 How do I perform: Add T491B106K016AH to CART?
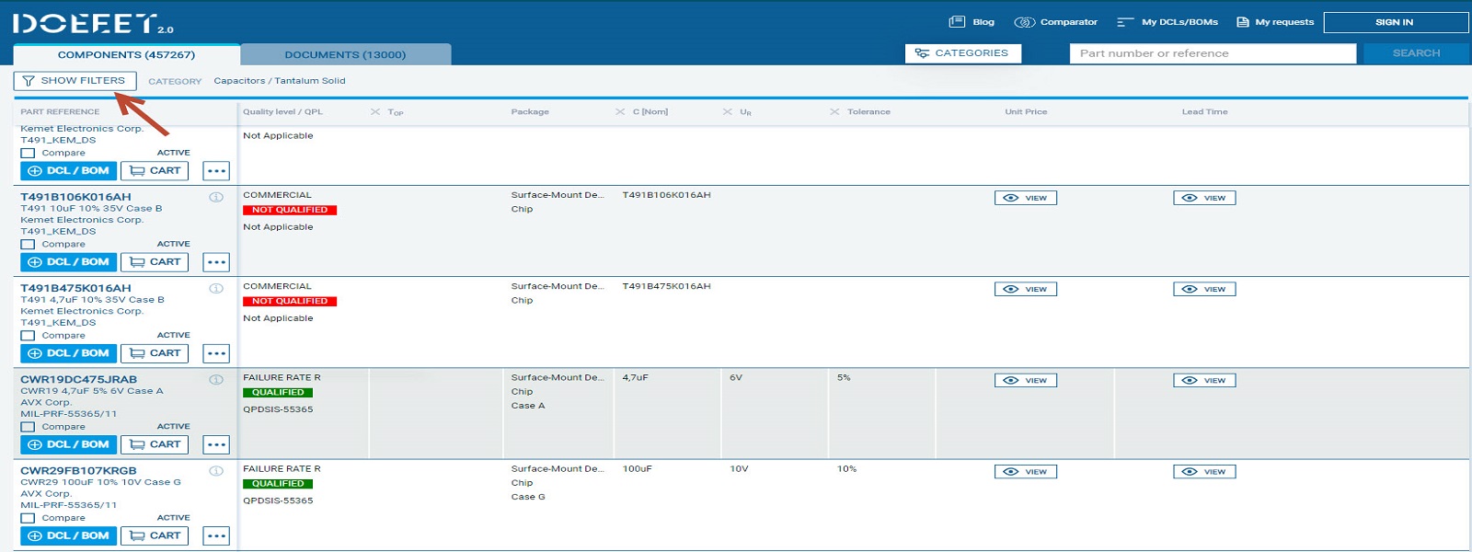[x=155, y=262]
